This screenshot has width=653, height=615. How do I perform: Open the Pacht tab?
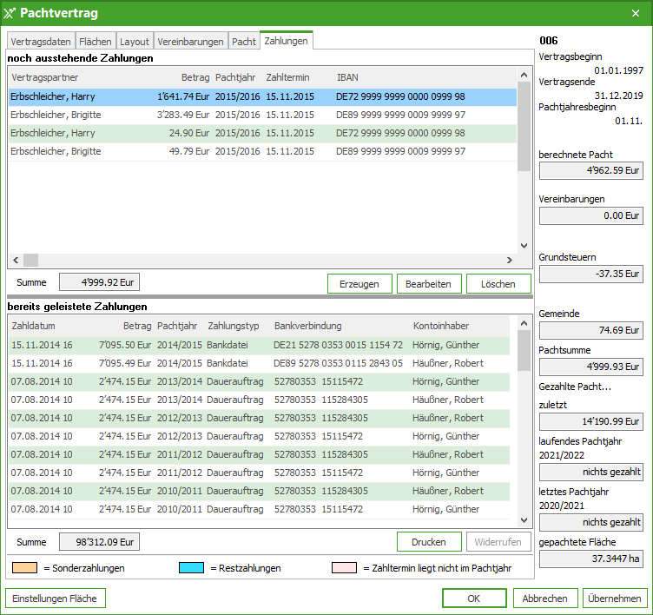(244, 41)
